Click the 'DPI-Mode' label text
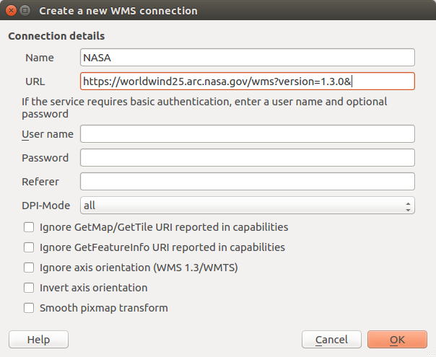 [48, 206]
